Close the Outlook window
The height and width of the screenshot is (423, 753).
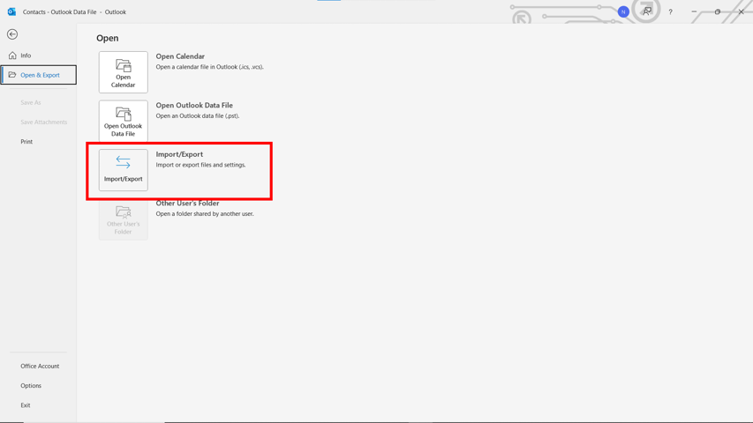[x=741, y=11]
